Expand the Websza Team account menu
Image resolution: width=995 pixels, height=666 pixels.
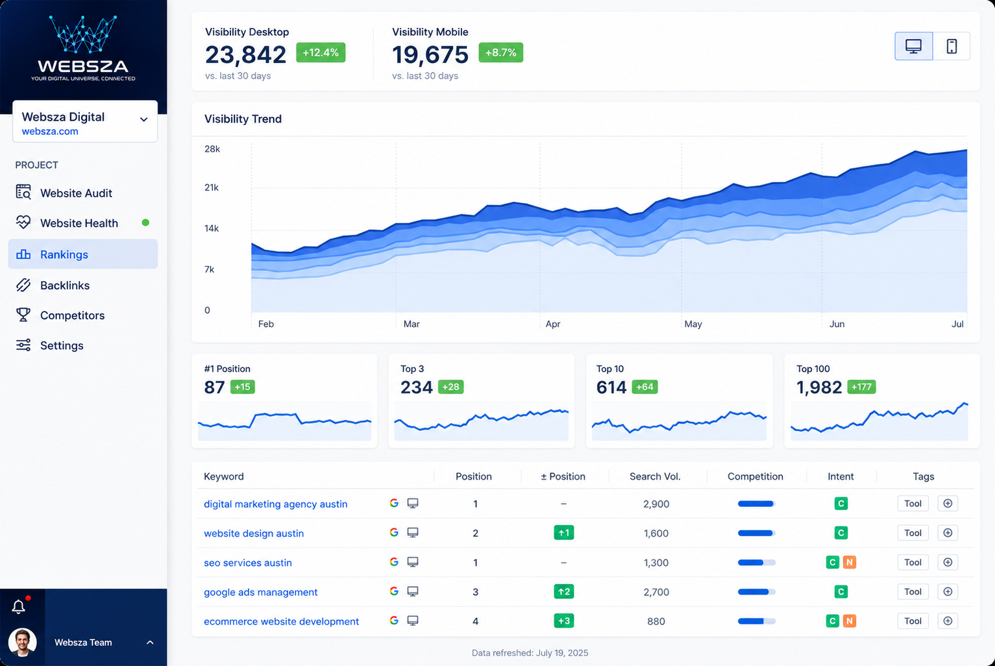(x=150, y=643)
